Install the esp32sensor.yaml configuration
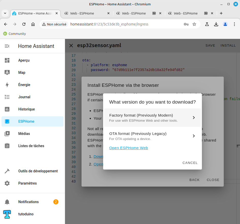 tap(228, 46)
